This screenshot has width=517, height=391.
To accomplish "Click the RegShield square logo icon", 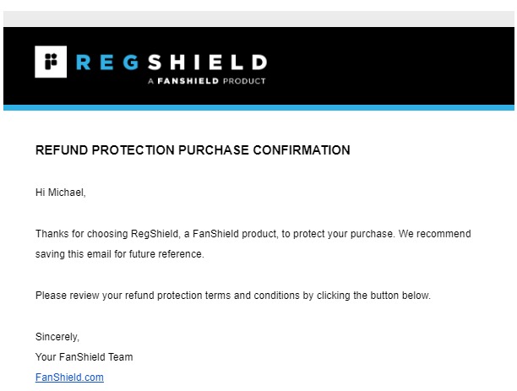I will click(x=51, y=62).
